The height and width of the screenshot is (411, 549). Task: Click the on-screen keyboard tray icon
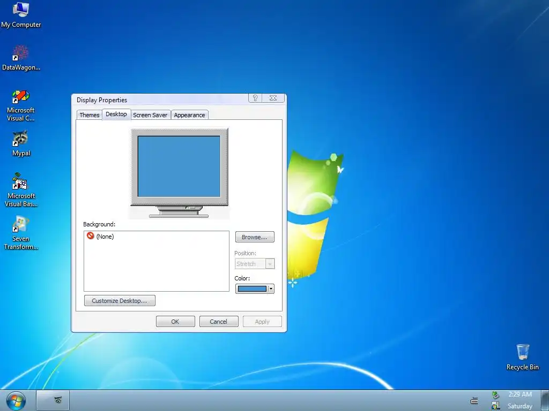pyautogui.click(x=474, y=400)
